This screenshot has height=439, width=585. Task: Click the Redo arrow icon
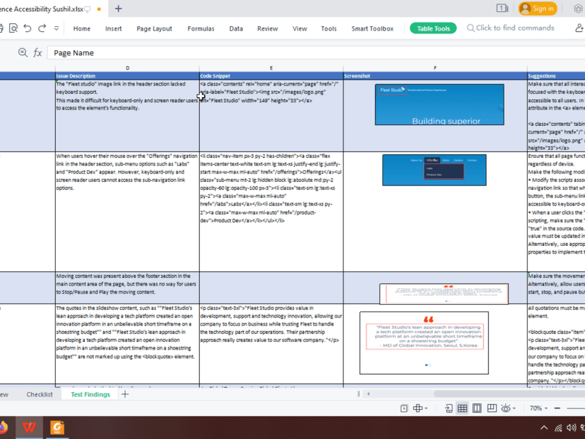tap(42, 28)
